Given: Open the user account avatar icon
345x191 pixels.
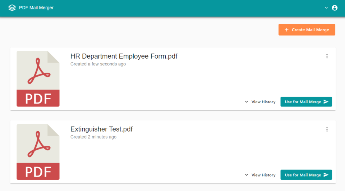Looking at the screenshot, I should (x=335, y=8).
